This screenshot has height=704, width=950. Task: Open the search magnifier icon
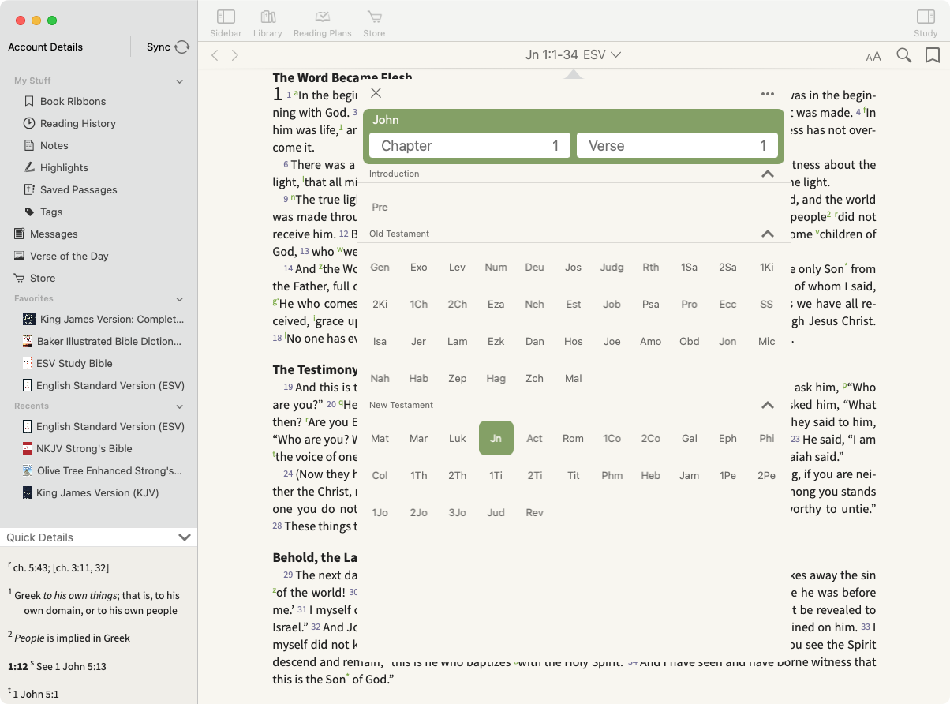coord(904,55)
